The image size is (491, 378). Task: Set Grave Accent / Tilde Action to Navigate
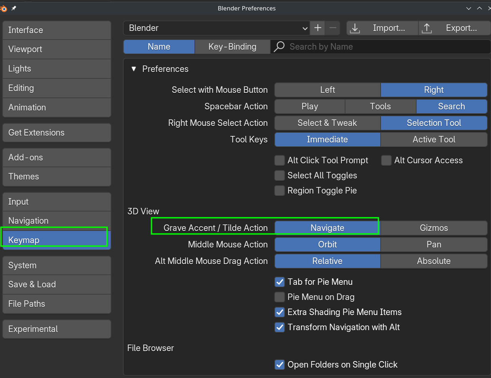point(328,228)
